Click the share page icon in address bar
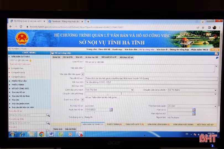Screen dimensions: 224x149 pos(198,28)
